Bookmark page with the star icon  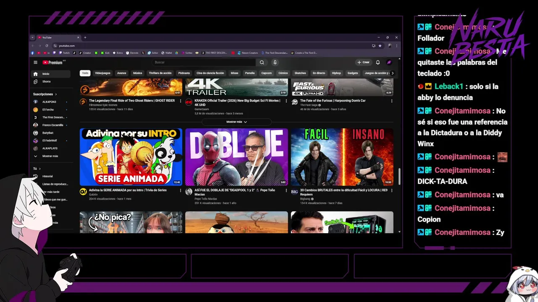(x=380, y=46)
